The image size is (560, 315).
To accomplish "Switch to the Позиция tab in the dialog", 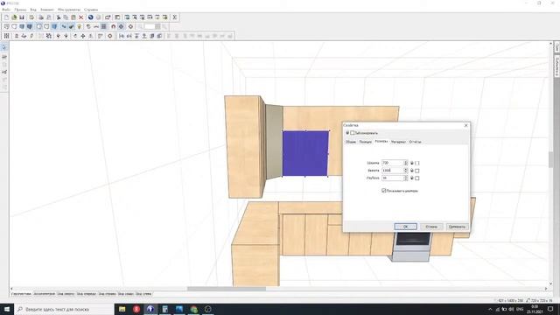I will [x=366, y=142].
